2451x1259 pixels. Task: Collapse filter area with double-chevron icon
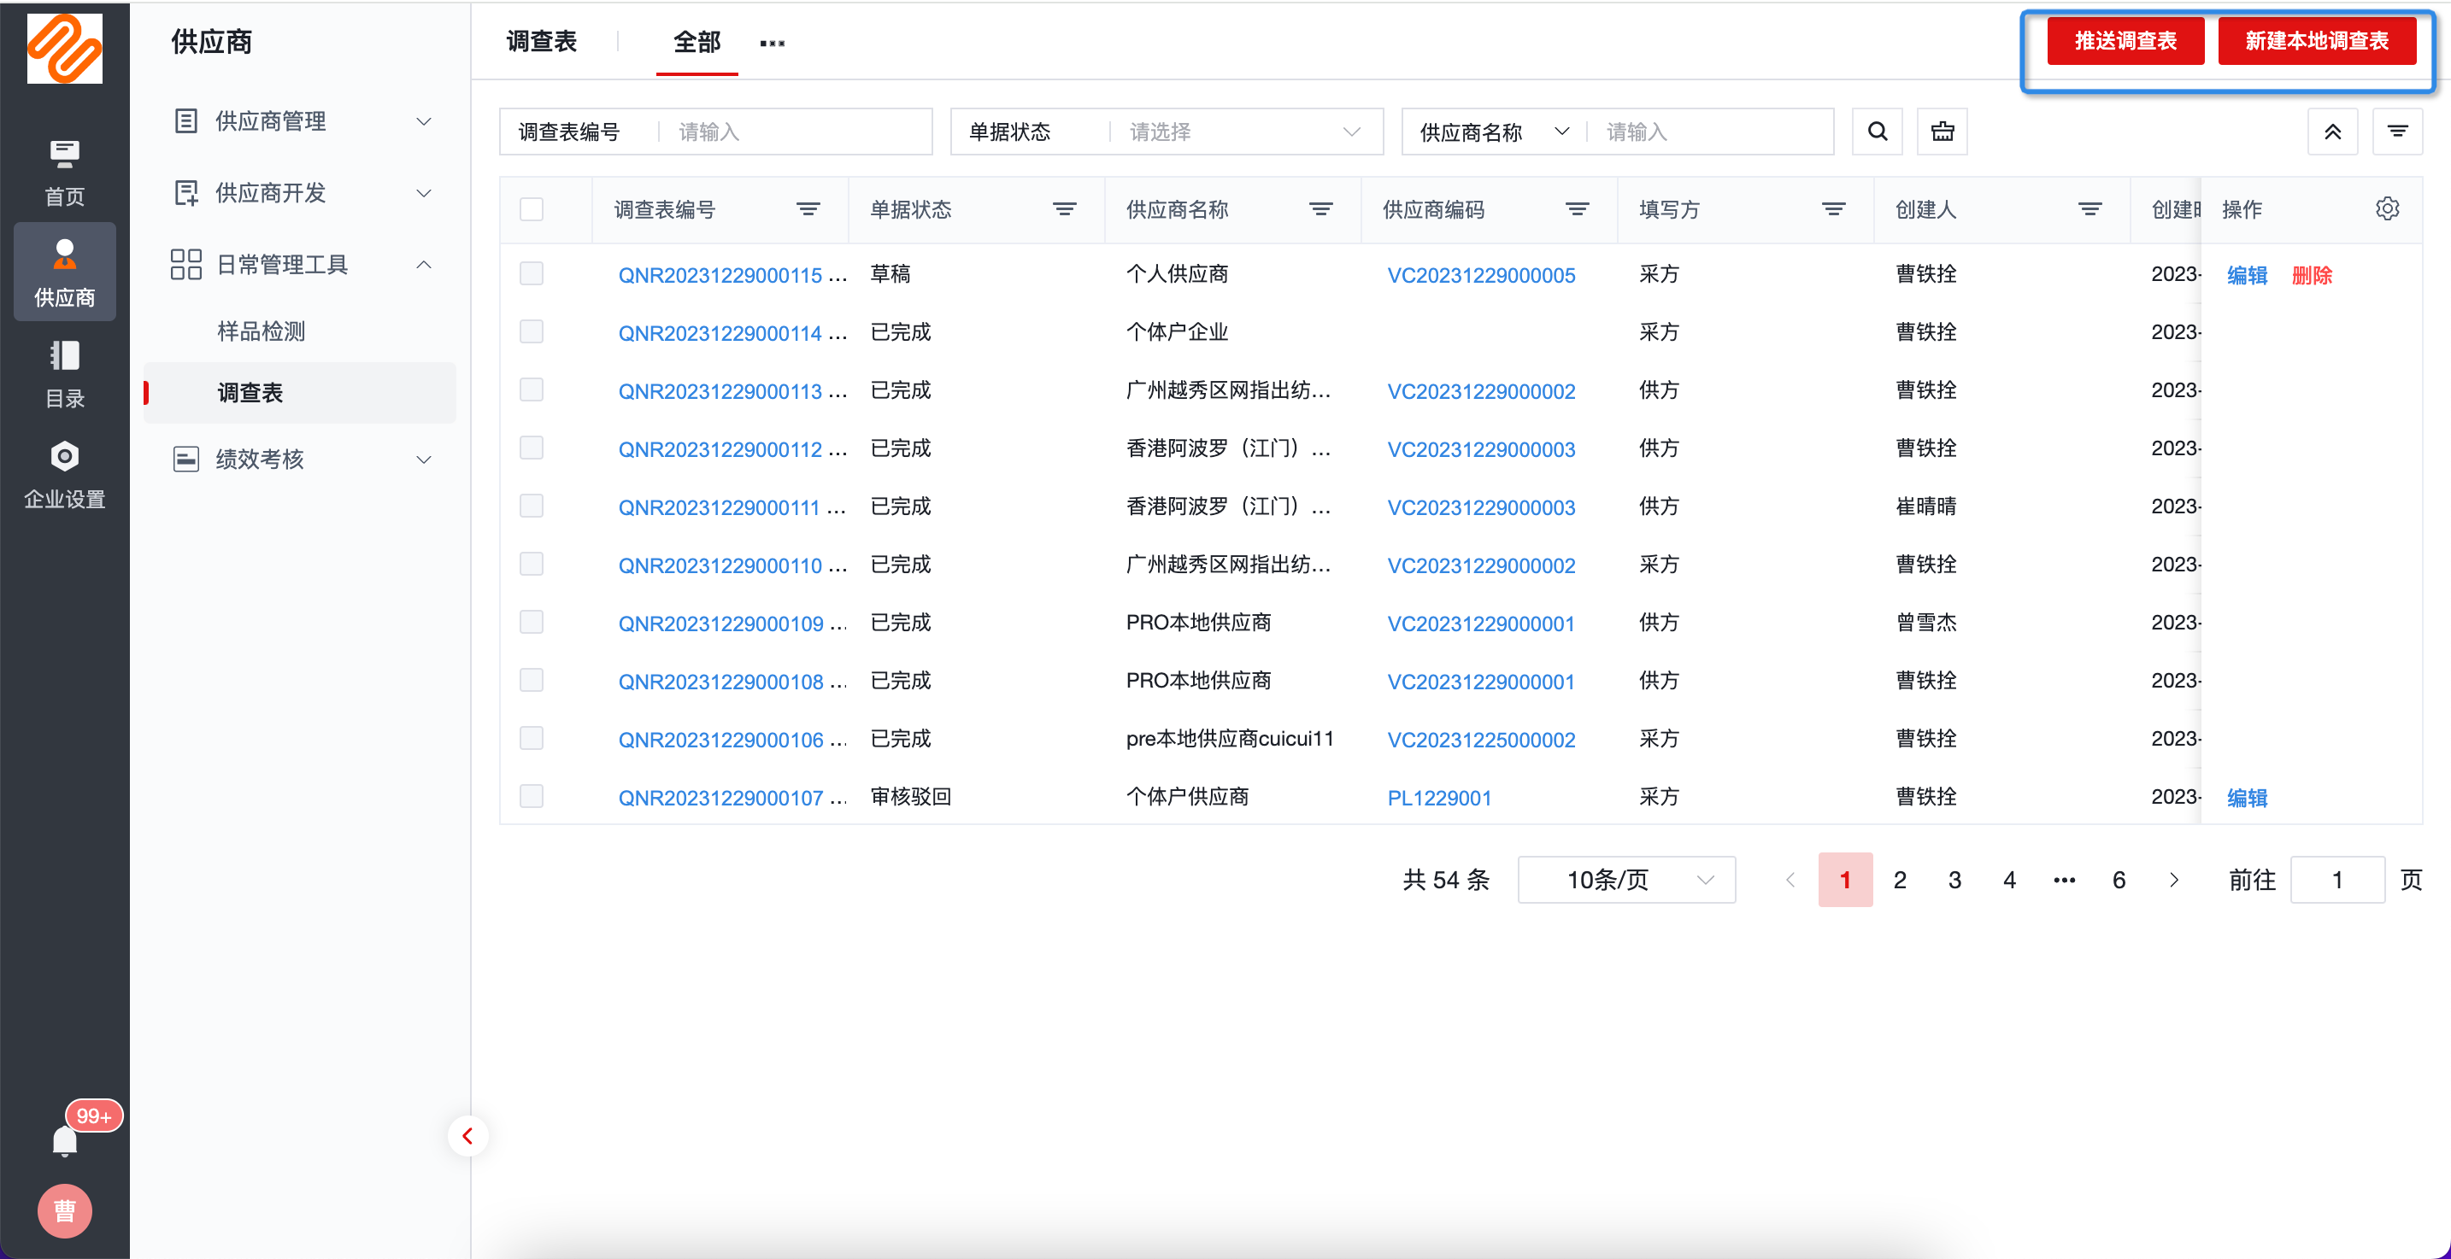click(x=2332, y=132)
